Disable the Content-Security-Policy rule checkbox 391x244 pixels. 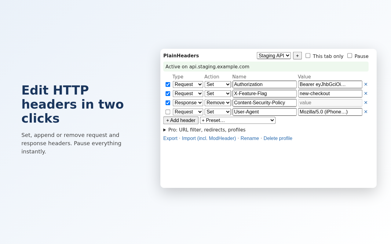click(168, 103)
